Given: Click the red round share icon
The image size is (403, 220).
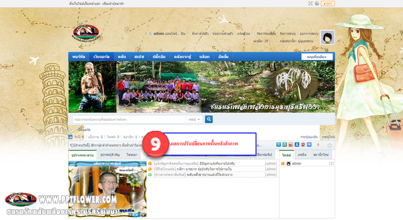Looking at the screenshot, I should click(303, 145).
